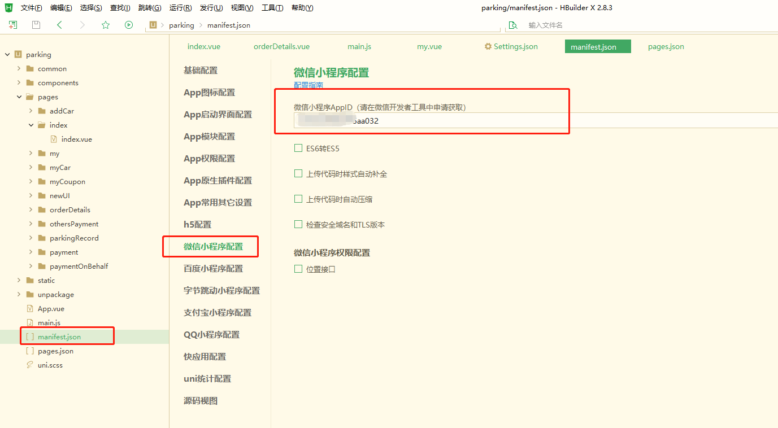Collapse the pages folder

tap(19, 97)
